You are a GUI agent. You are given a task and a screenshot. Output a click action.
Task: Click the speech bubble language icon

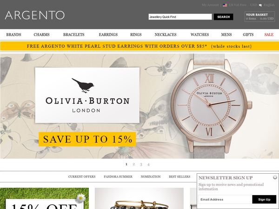[x=260, y=5]
